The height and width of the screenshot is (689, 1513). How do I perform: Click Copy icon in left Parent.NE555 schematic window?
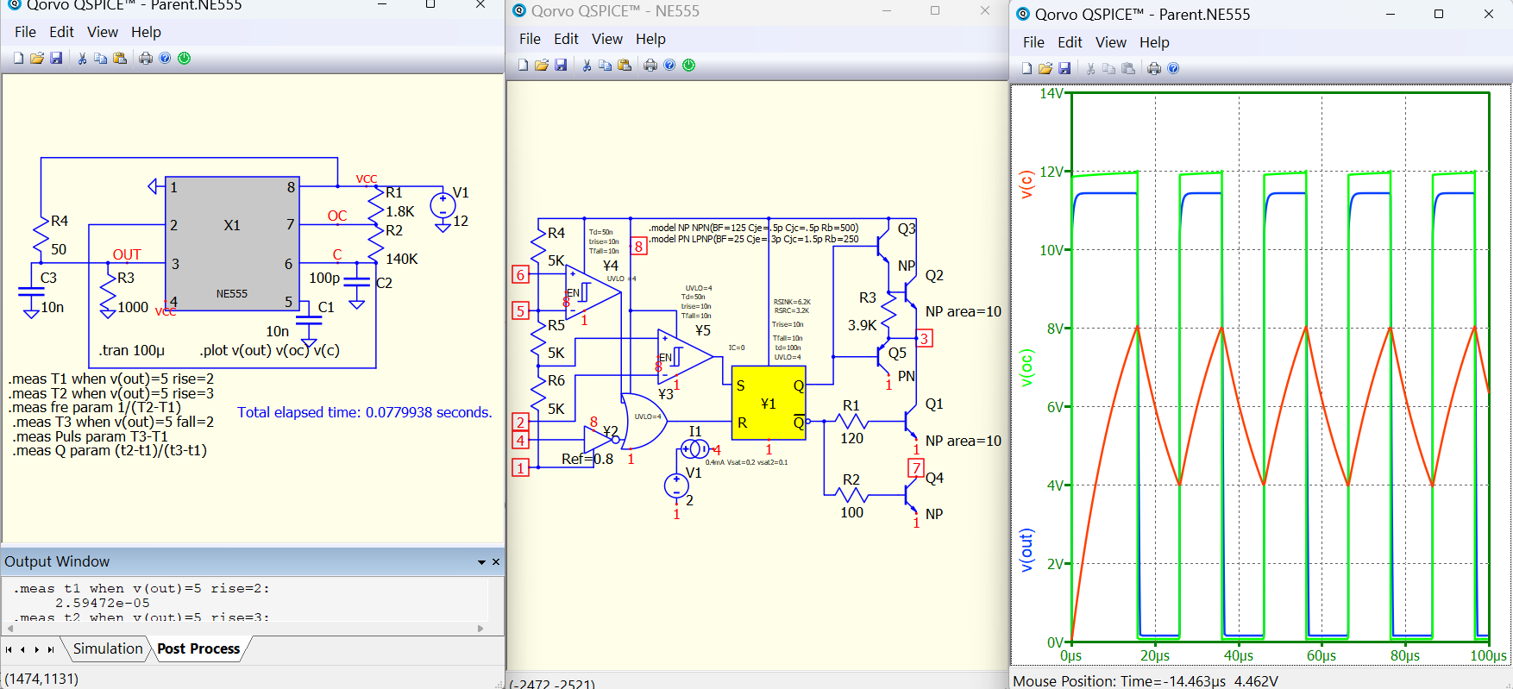(x=101, y=59)
